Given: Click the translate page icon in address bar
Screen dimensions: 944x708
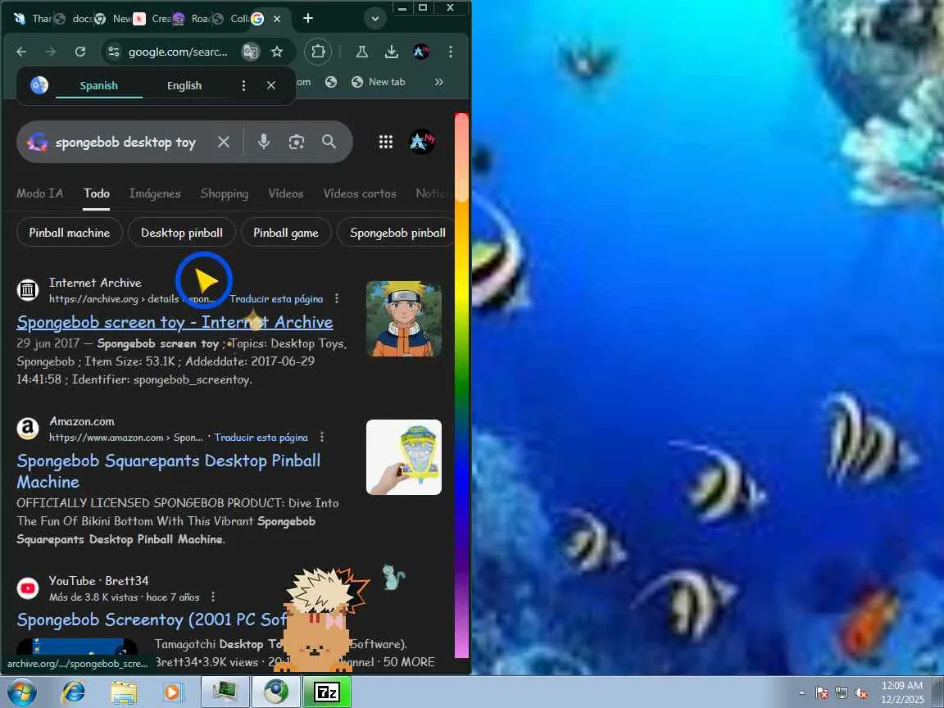Looking at the screenshot, I should click(251, 52).
